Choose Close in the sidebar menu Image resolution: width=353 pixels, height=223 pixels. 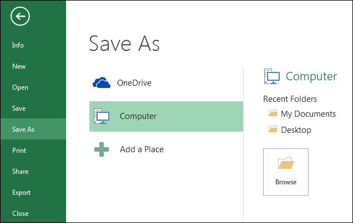[20, 214]
